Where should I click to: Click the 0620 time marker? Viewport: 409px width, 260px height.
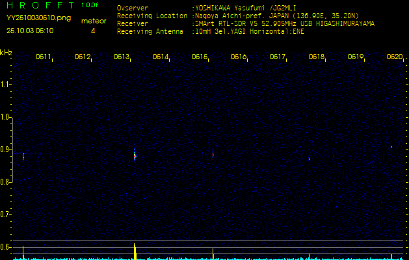click(394, 57)
